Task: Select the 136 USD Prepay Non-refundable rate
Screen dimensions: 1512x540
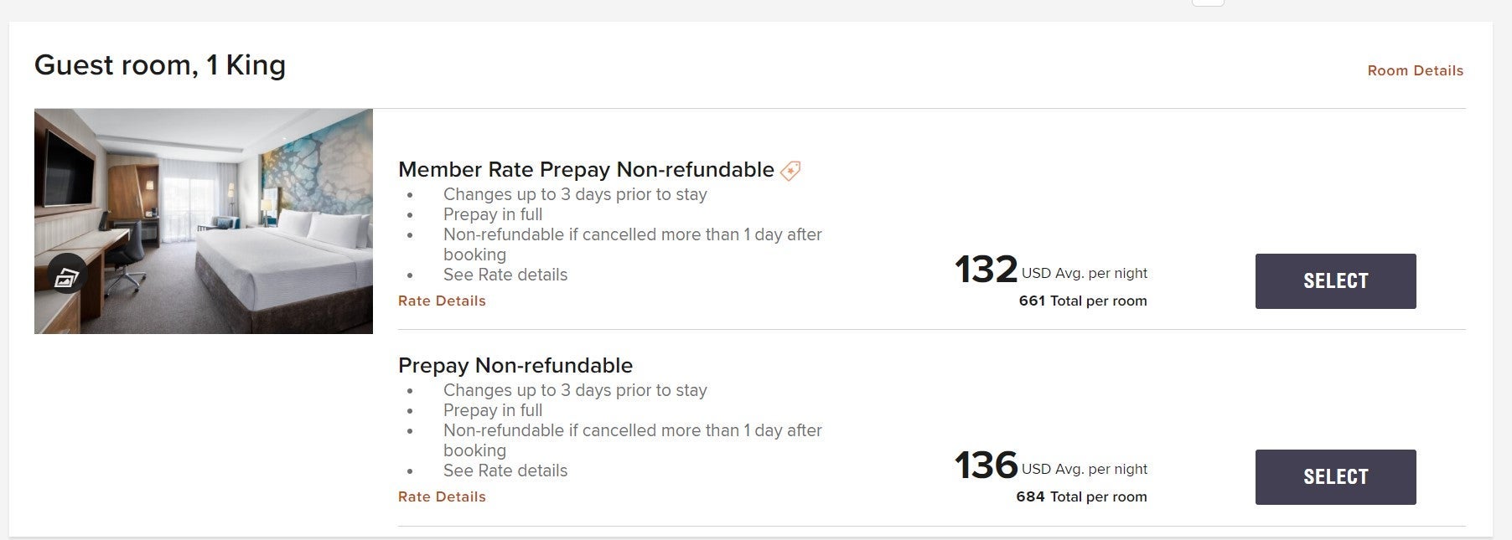Action: click(1335, 477)
